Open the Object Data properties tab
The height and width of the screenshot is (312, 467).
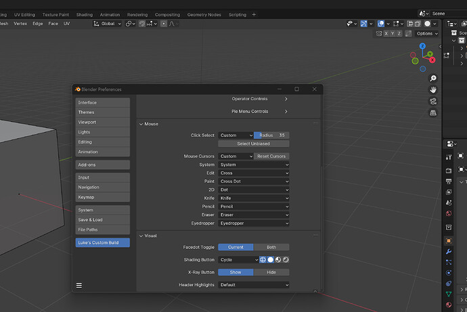449,294
